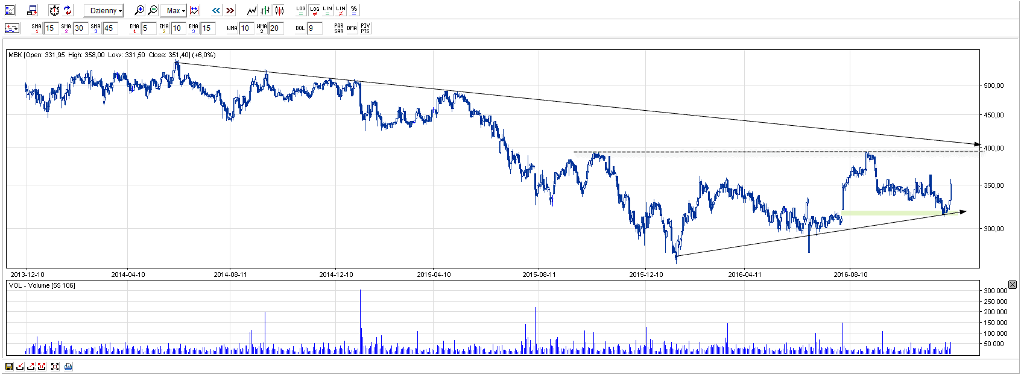1021x375 pixels.
Task: Close the VOL volume panel
Action: point(1013,285)
